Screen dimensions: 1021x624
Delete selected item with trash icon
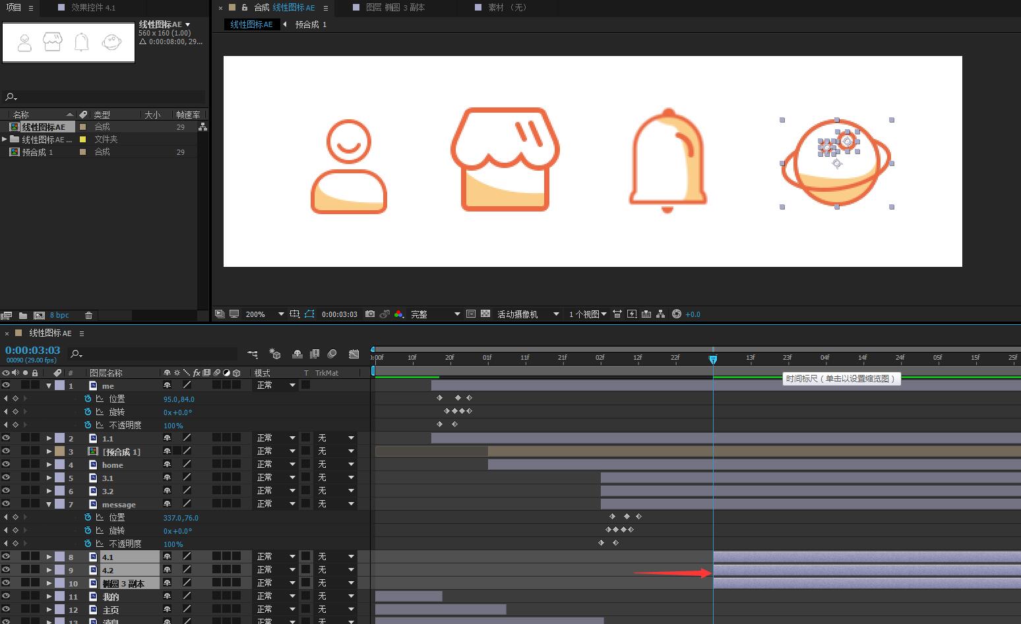click(x=88, y=316)
